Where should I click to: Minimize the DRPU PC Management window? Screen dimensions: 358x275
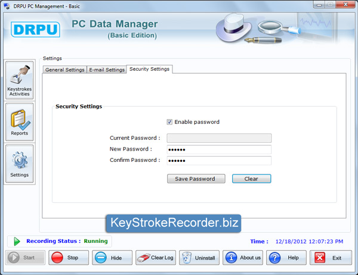(x=319, y=5)
